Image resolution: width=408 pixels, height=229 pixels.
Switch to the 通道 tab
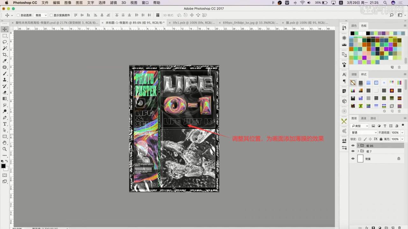pyautogui.click(x=363, y=118)
